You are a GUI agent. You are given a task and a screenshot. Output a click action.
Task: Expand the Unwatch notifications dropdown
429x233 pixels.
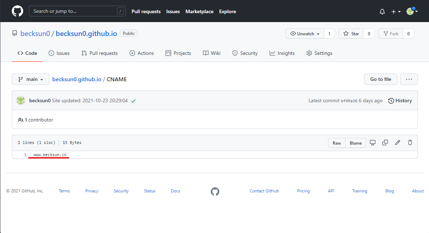pyautogui.click(x=305, y=34)
